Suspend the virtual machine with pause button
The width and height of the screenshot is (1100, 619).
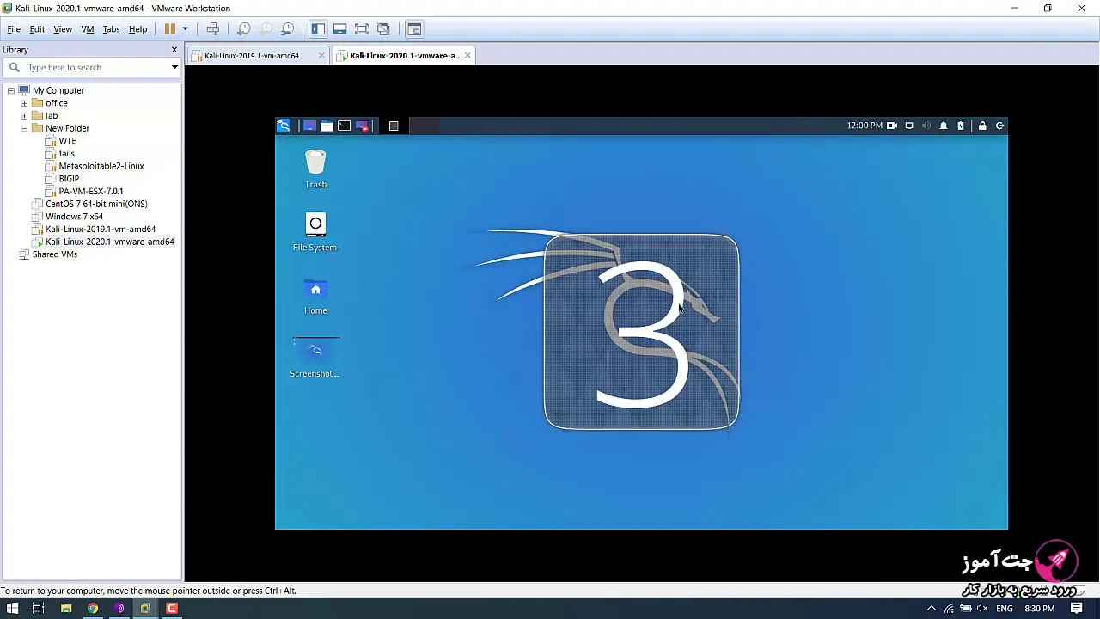tap(170, 29)
